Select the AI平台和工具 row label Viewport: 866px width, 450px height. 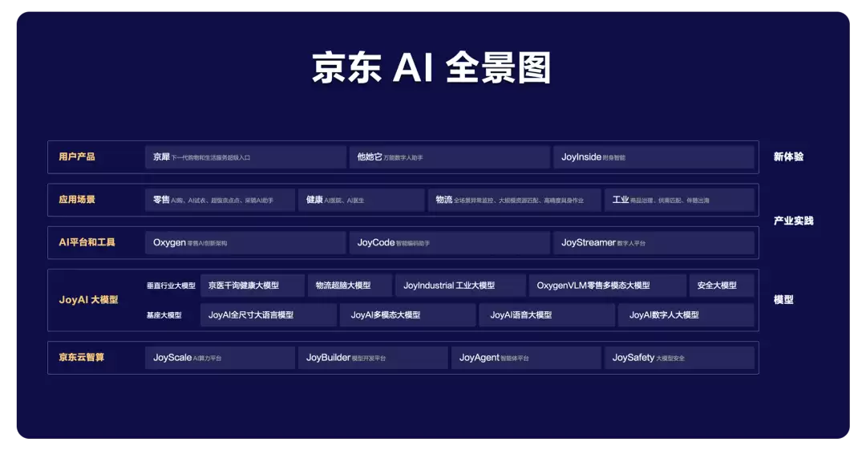pos(87,242)
